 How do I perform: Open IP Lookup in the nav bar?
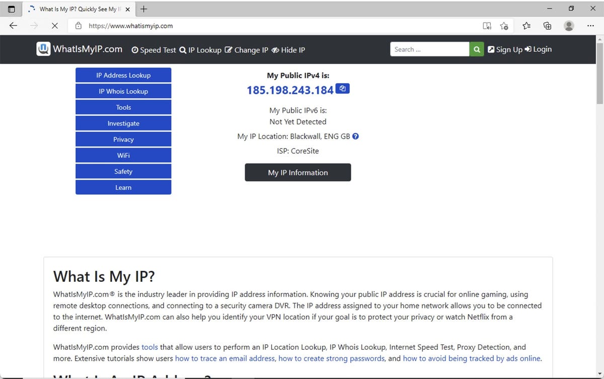coord(200,50)
